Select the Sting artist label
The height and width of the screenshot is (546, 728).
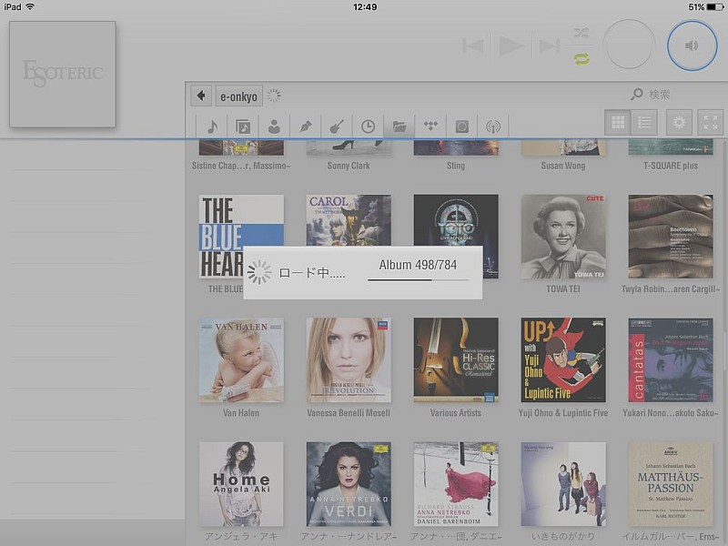(x=456, y=166)
